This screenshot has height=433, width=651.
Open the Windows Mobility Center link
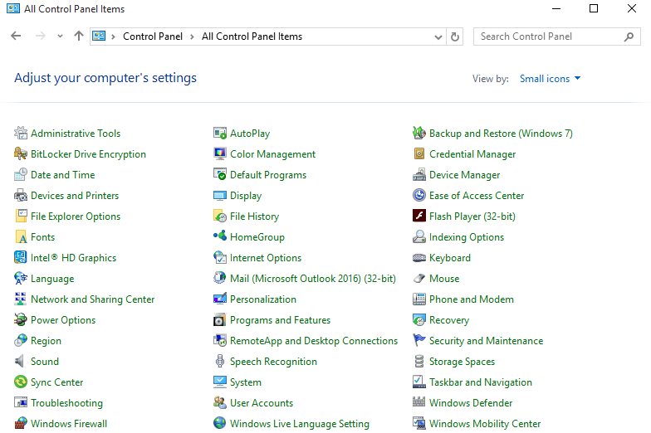click(485, 424)
